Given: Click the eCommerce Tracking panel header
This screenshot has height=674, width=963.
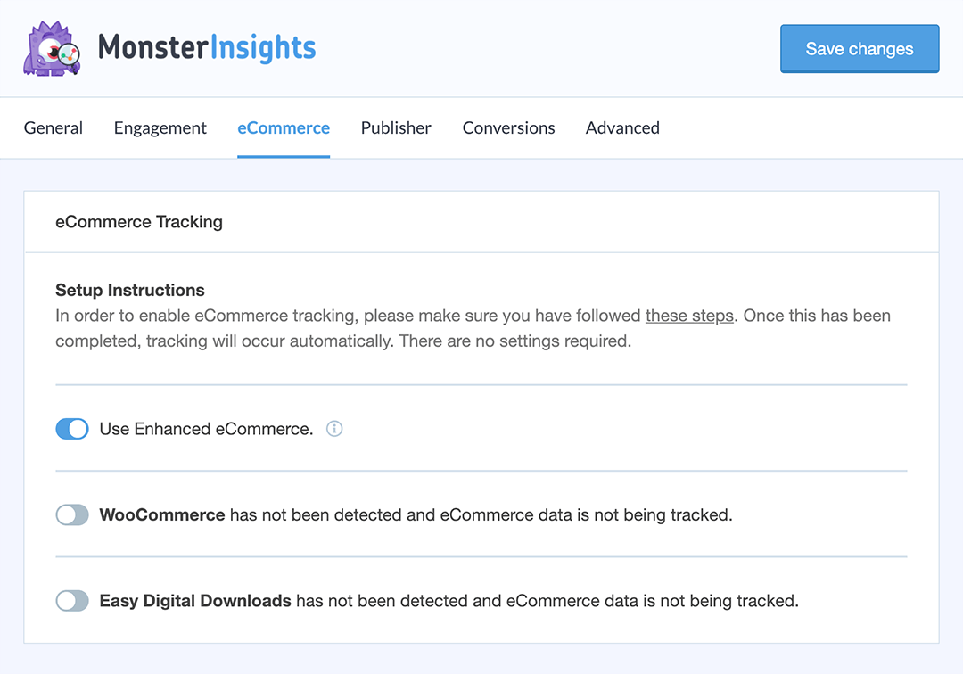Looking at the screenshot, I should [139, 222].
